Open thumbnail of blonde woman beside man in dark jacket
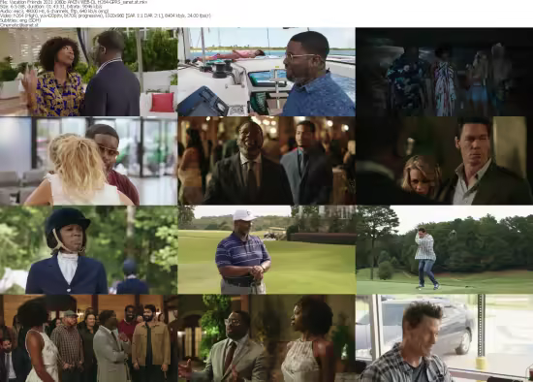The image size is (533, 382). (444, 161)
